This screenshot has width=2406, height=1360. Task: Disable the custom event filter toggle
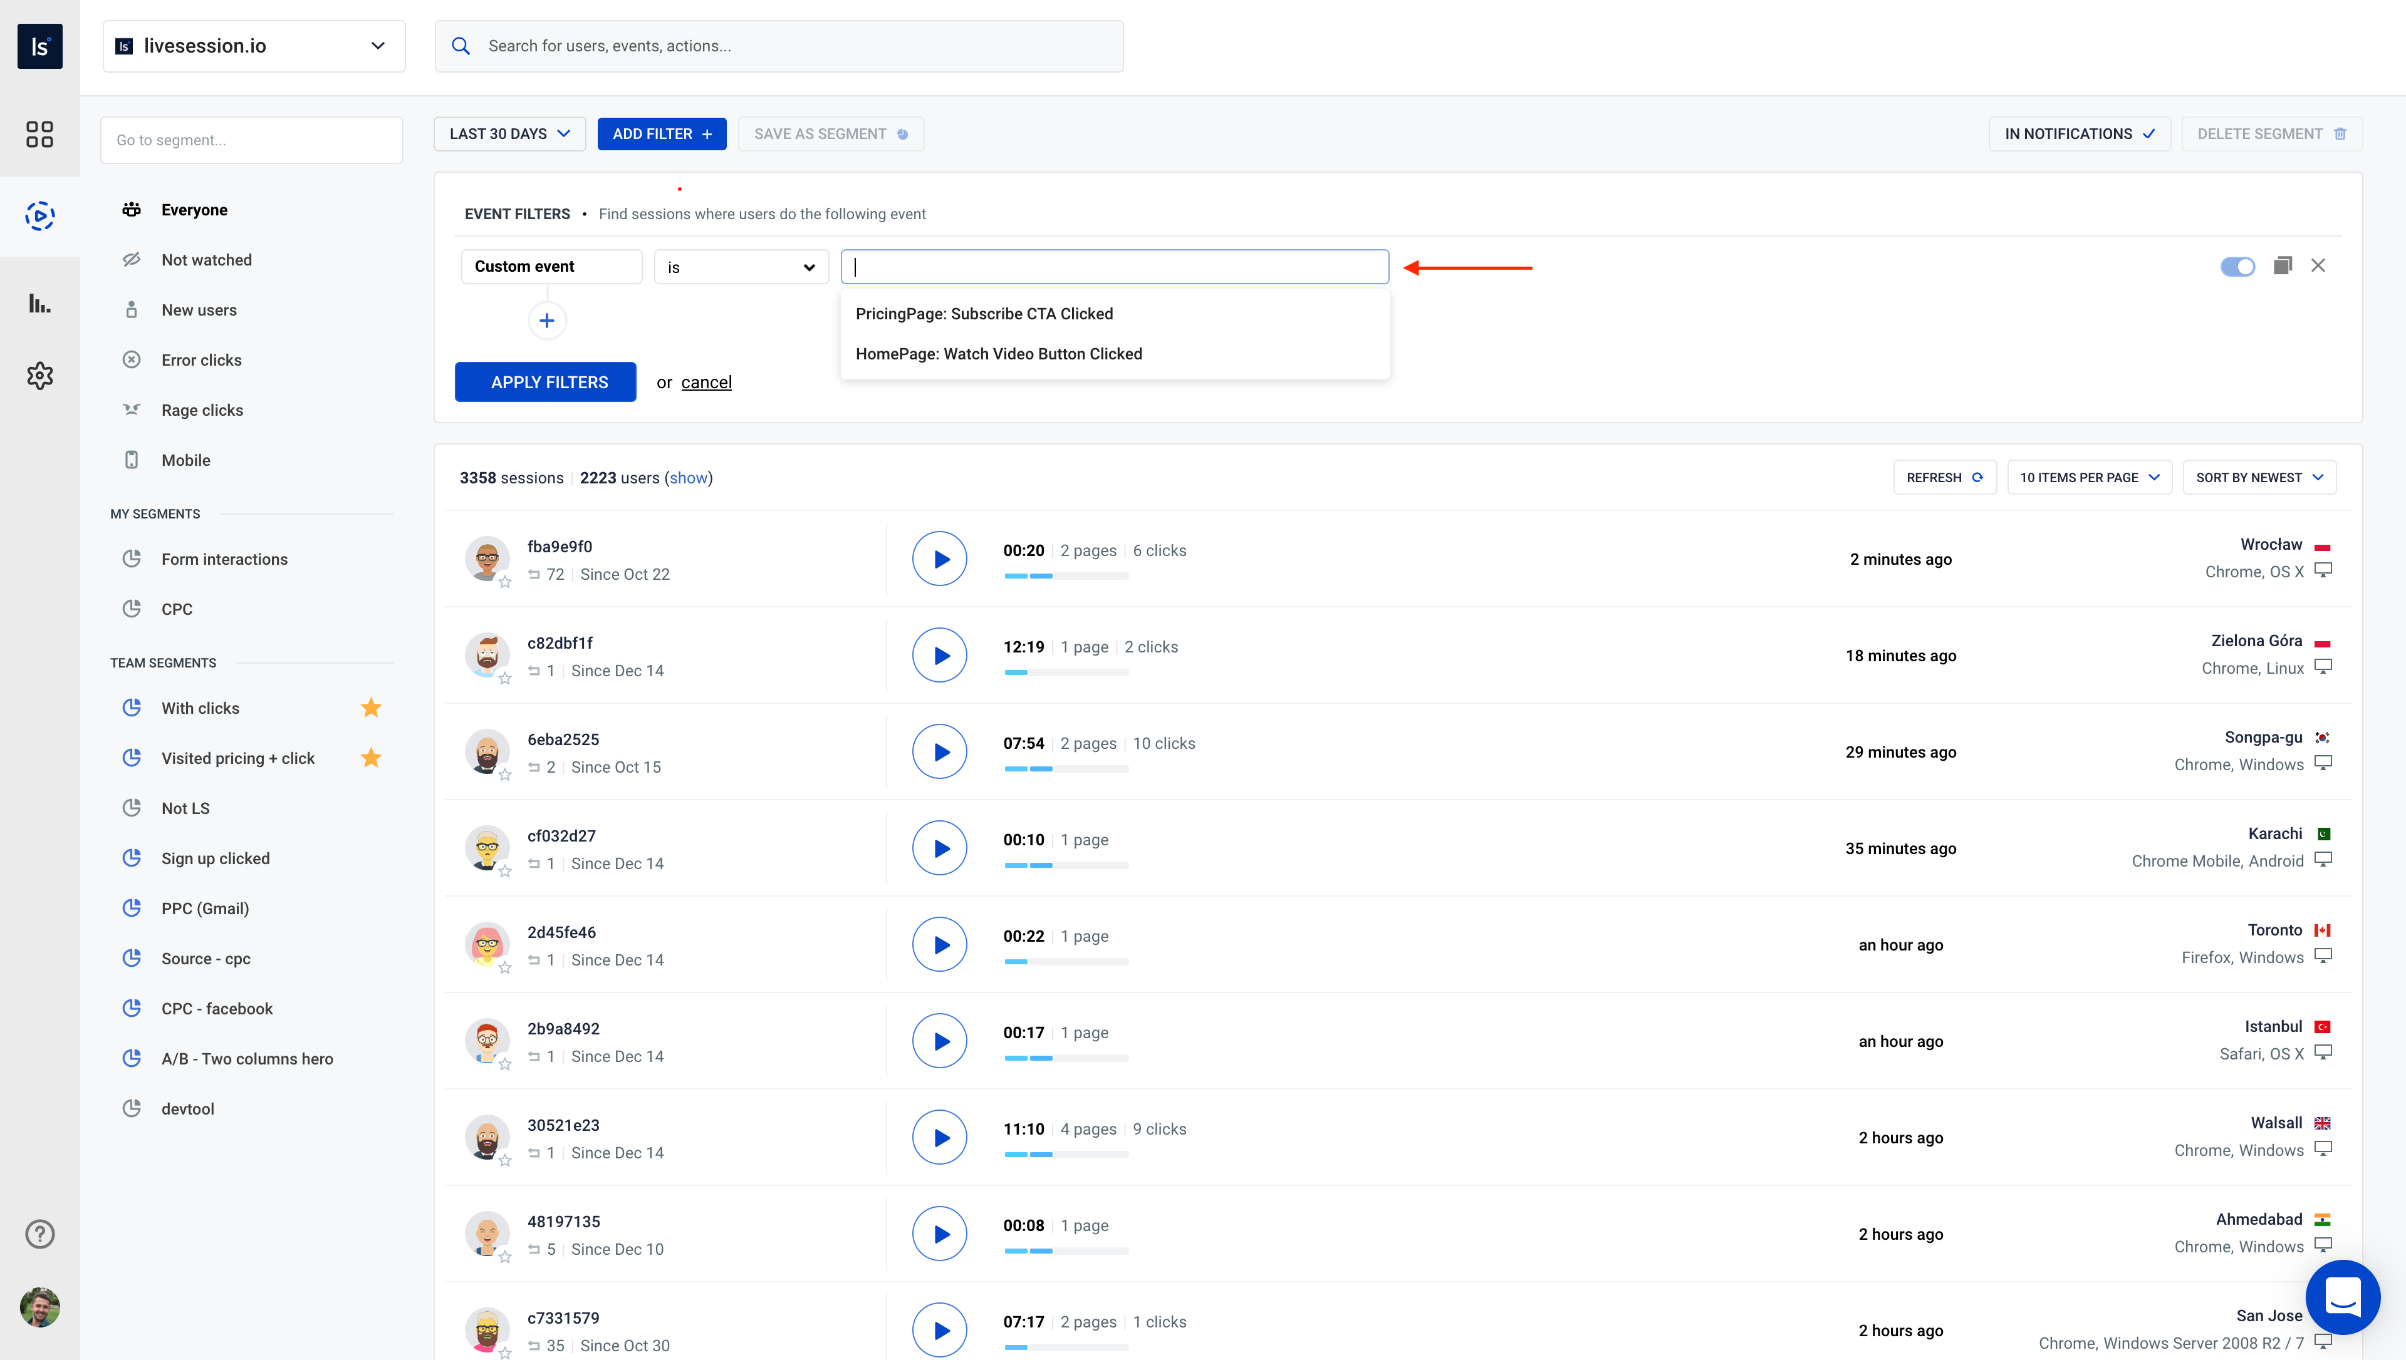tap(2238, 265)
